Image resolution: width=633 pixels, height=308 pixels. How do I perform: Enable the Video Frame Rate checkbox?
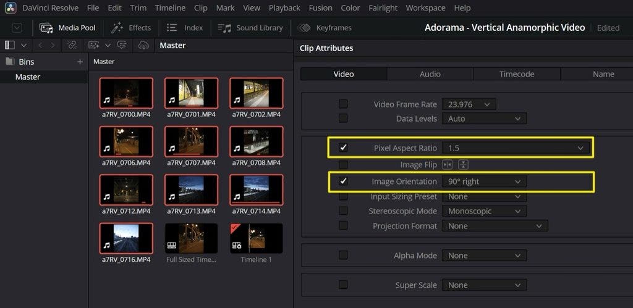[x=343, y=104]
